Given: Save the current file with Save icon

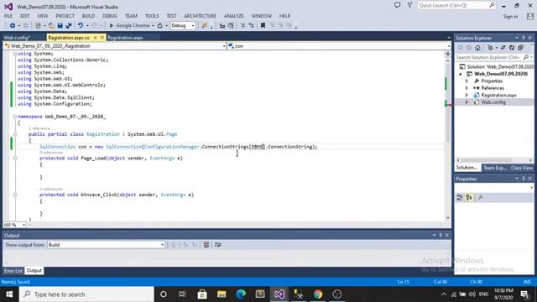Looking at the screenshot, I should 60,26.
